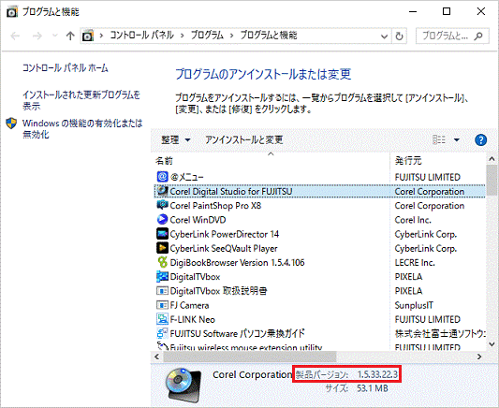Click the back navigation arrow
Viewport: 499px width, 408px height.
click(15, 36)
